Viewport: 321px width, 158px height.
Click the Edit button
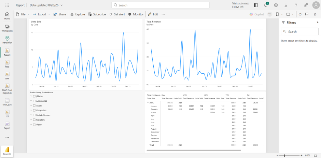coord(153,14)
